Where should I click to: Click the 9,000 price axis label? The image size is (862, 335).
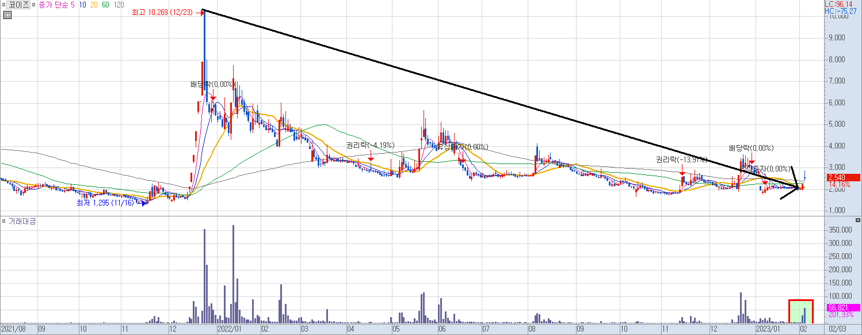pos(838,37)
